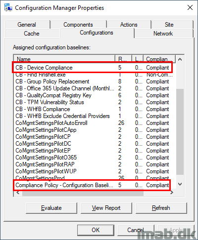198x240 pixels.
Task: Switch to the General tab
Action: (x=27, y=25)
